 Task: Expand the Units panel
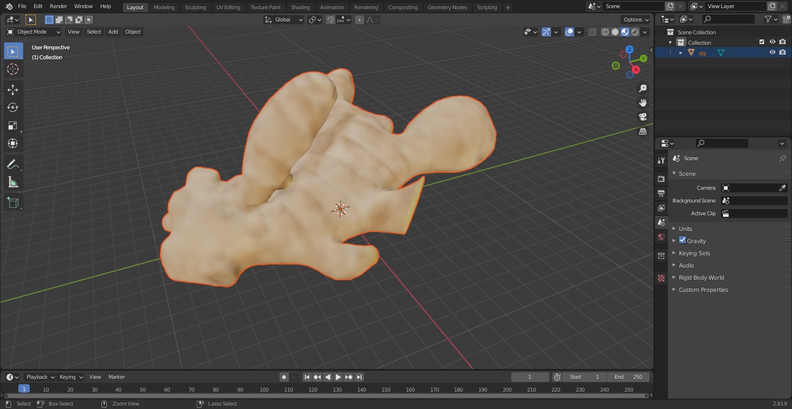(685, 229)
